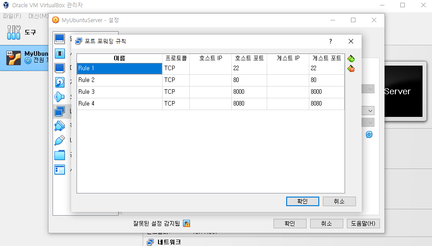Open Shared Folders settings icon in sidebar
432x246 pixels.
click(59, 155)
